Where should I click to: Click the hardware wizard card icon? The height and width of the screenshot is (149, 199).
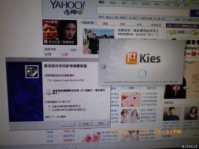coord(32,72)
